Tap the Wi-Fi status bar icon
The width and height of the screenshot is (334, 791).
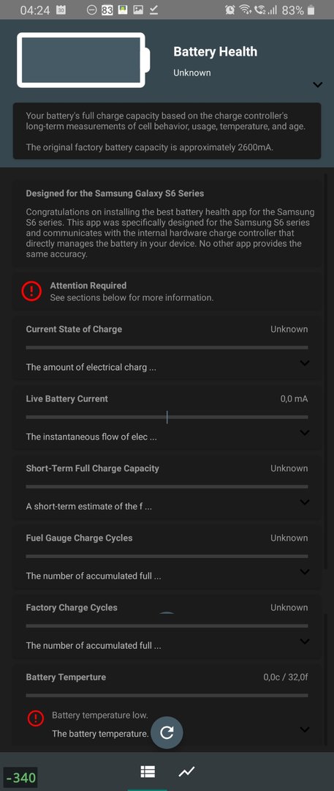[246, 10]
